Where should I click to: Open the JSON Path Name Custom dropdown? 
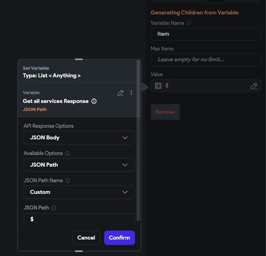tap(79, 192)
